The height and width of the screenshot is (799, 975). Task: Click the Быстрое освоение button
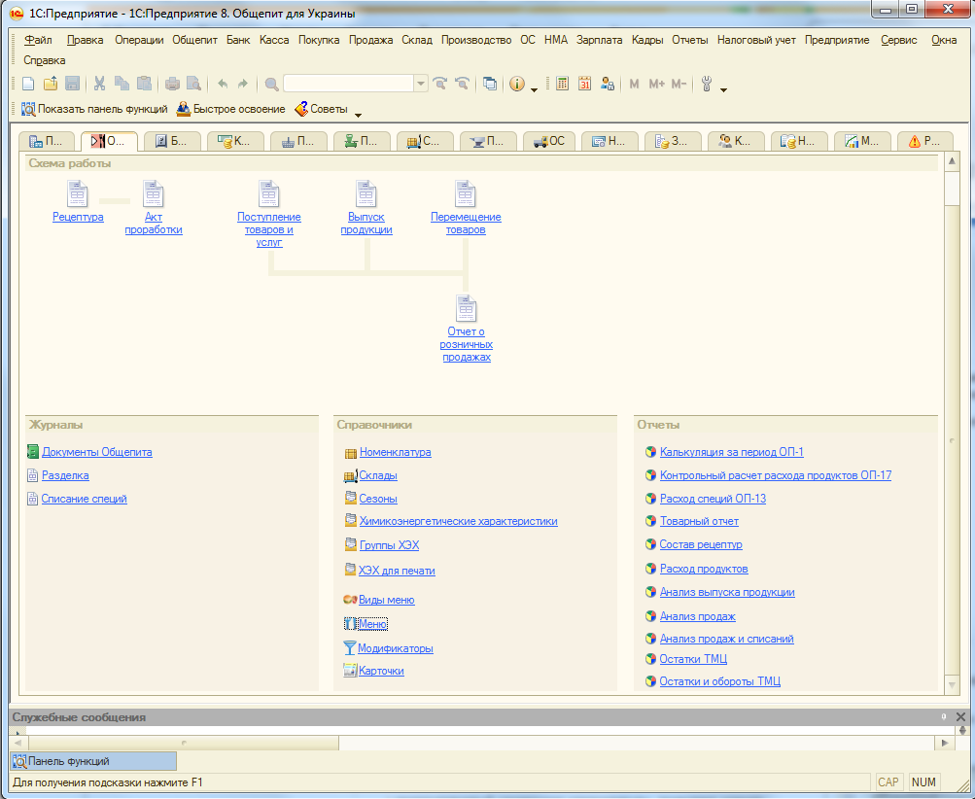tap(230, 109)
